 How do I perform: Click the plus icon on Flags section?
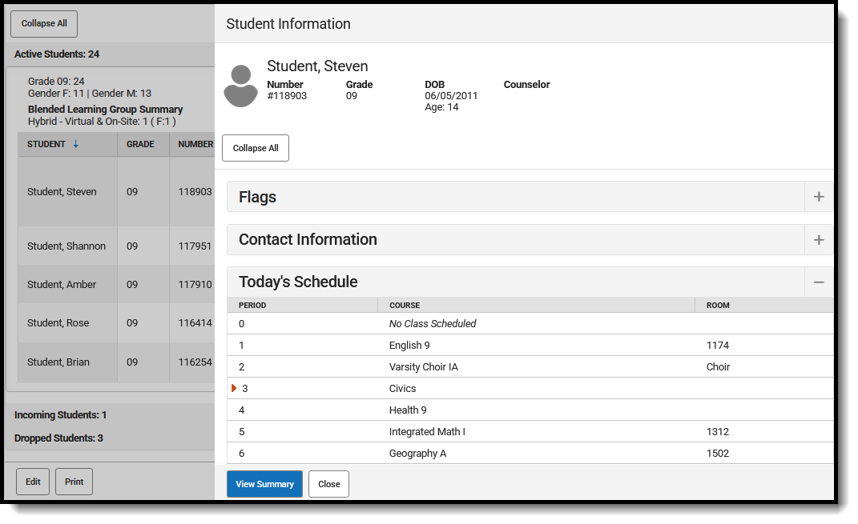tap(819, 196)
